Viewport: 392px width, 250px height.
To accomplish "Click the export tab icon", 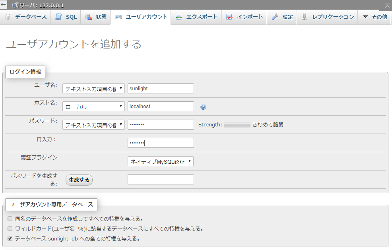I will [x=179, y=17].
